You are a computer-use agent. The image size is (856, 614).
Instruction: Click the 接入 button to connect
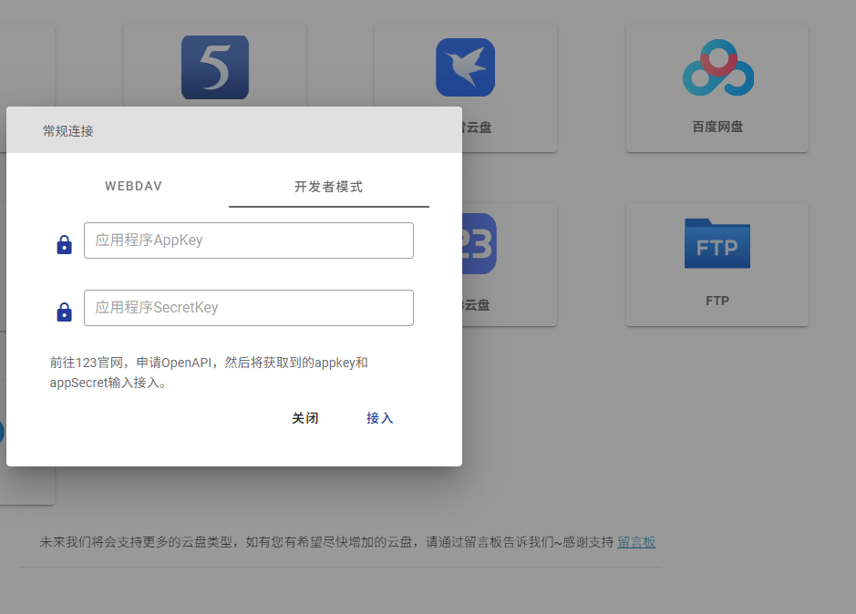click(x=380, y=417)
